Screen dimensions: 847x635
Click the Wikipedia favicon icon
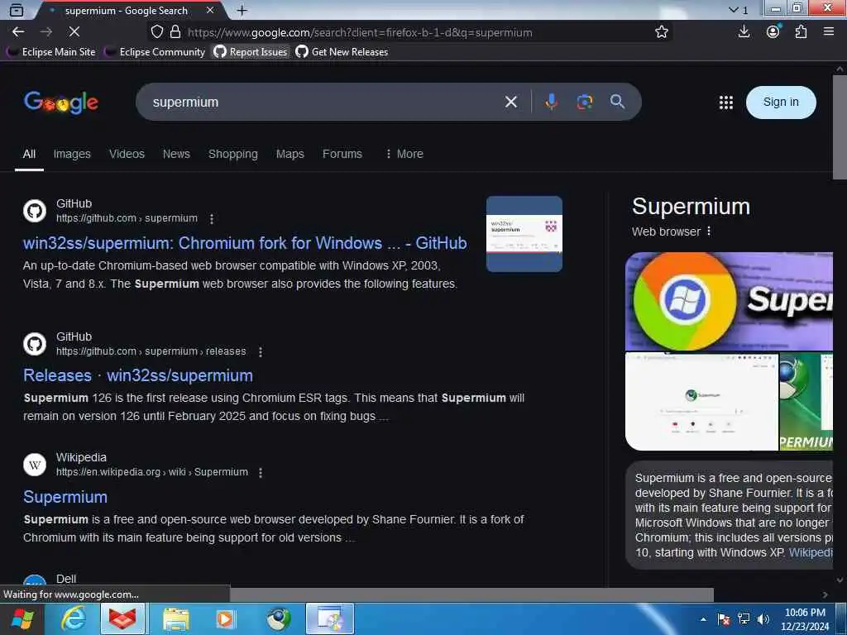click(35, 465)
